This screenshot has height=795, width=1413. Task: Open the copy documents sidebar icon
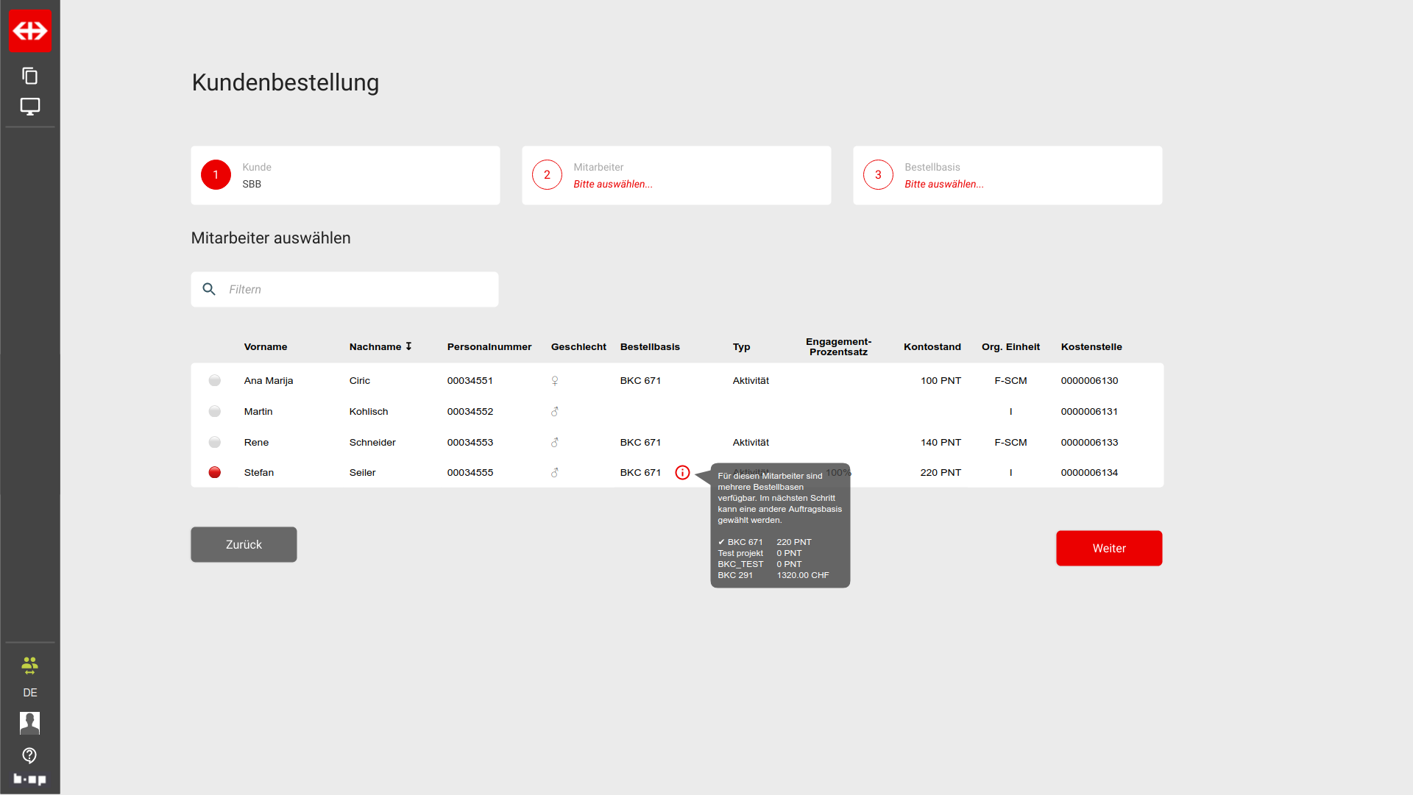point(30,76)
